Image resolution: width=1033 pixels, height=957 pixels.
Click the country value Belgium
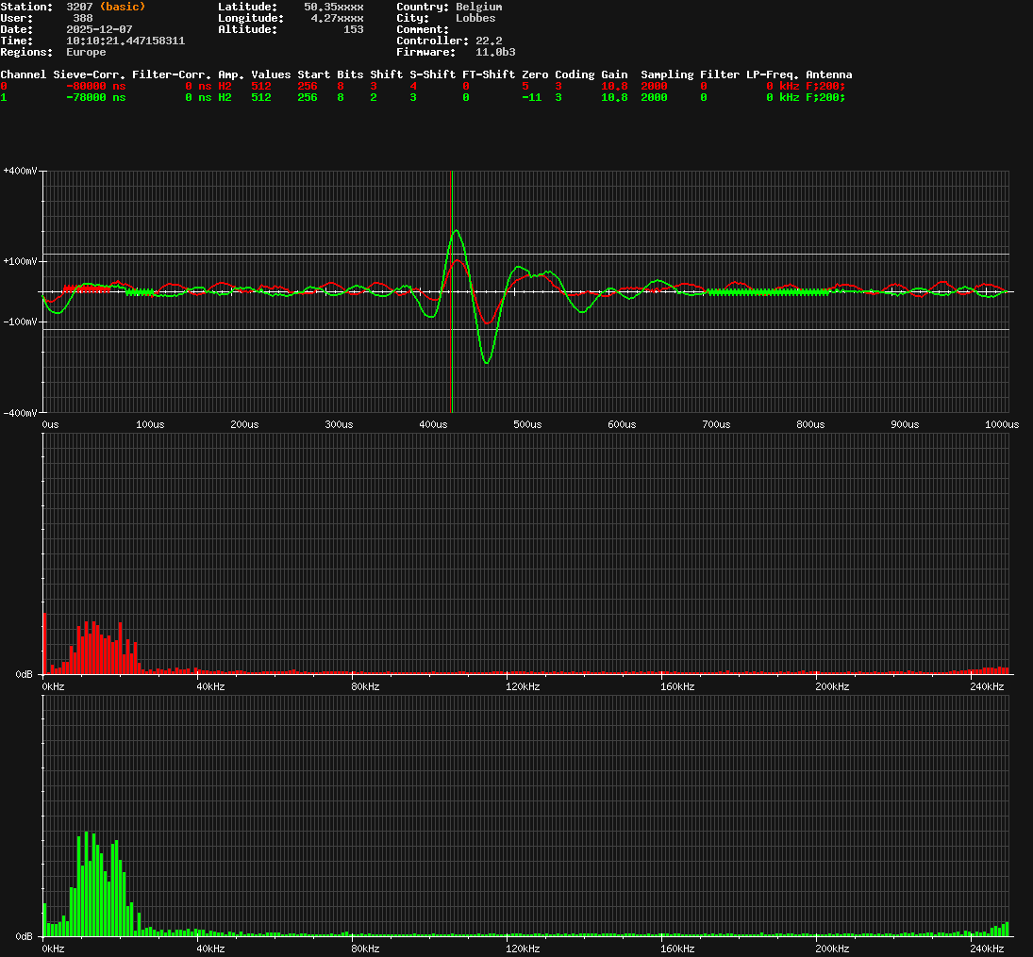478,7
